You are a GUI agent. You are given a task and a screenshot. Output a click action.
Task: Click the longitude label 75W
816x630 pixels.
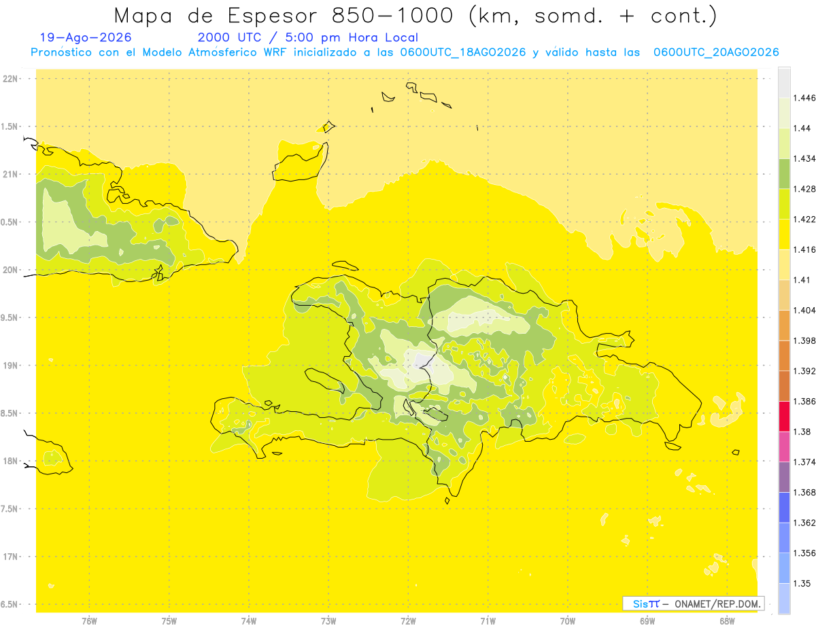pos(169,621)
